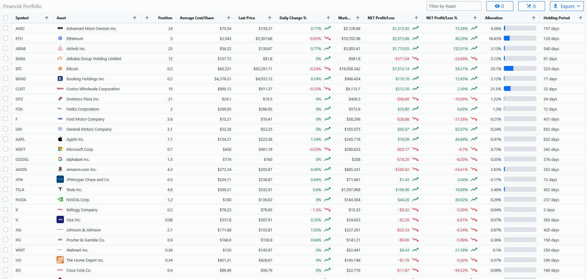Click the Coca-Cola logo icon
Viewport: 587px width, 279px height.
60,270
